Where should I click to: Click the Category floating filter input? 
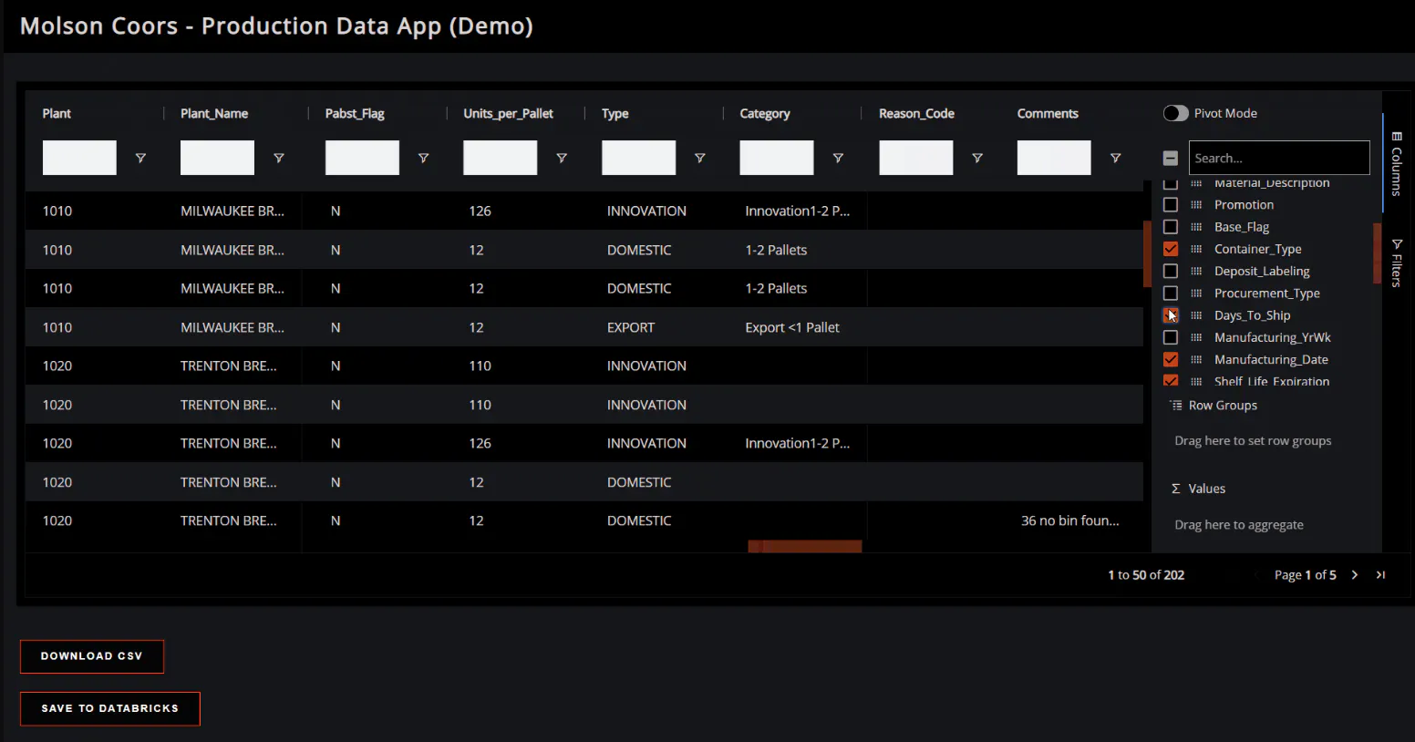tap(777, 158)
